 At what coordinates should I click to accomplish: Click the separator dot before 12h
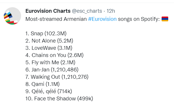click(104, 11)
